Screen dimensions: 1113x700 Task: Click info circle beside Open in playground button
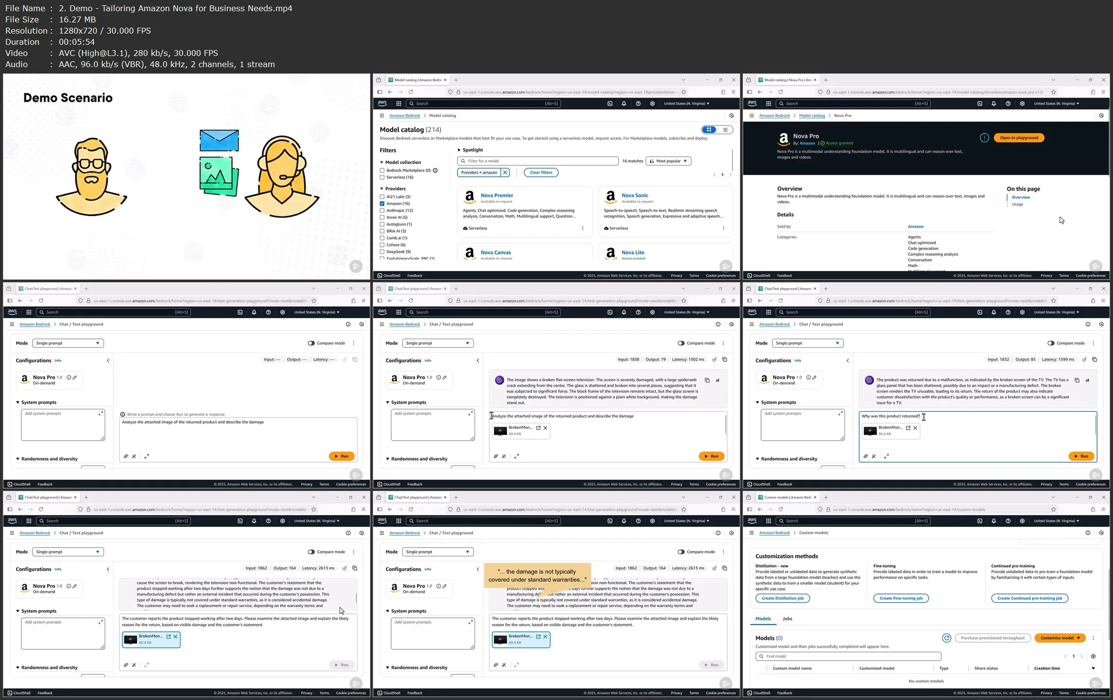[984, 138]
